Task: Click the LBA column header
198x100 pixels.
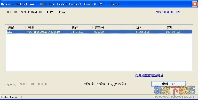Action: tap(149, 28)
